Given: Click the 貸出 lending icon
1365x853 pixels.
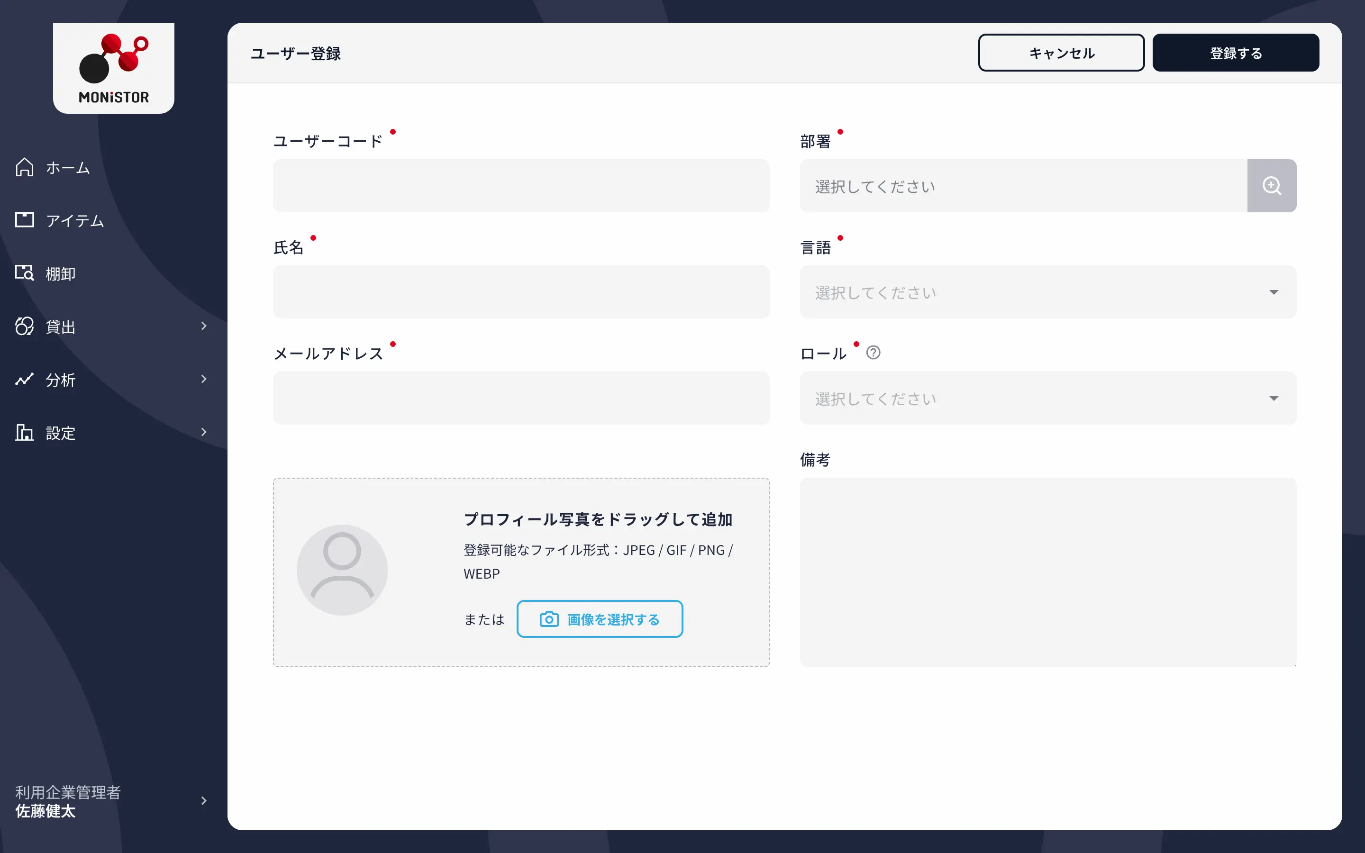Looking at the screenshot, I should [24, 326].
